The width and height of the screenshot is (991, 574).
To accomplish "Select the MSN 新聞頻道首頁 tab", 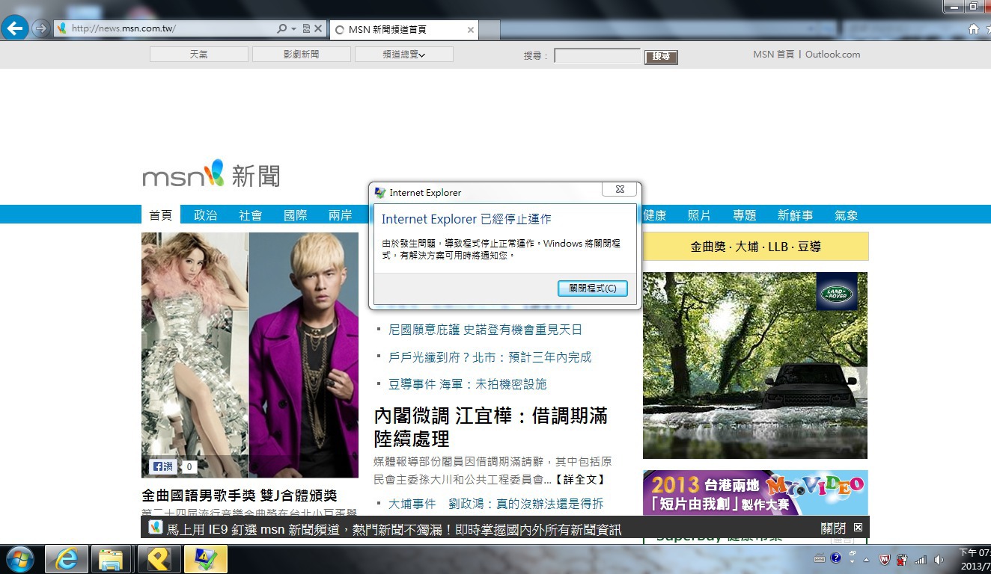I will pos(403,30).
